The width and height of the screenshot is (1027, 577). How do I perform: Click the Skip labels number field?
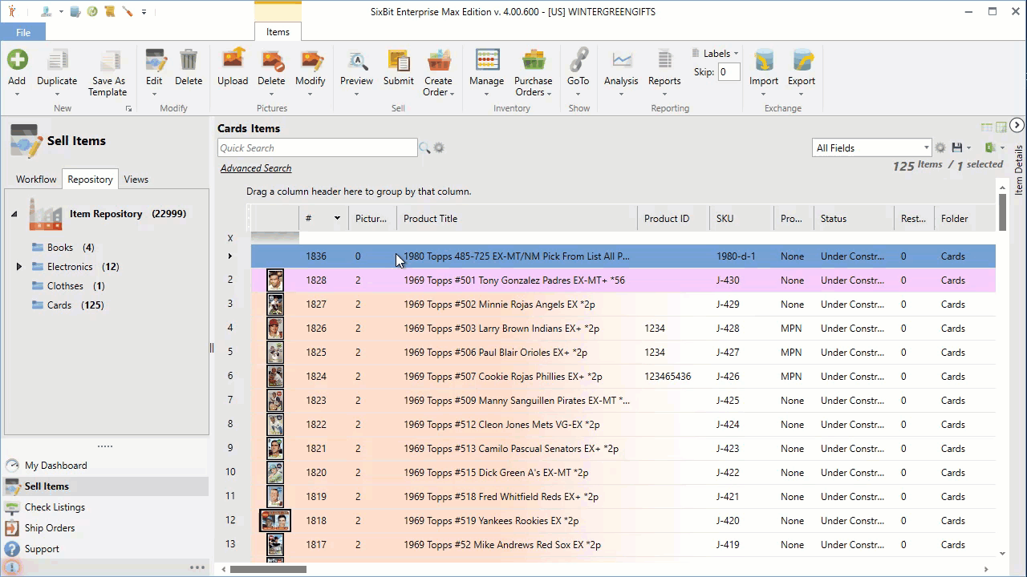coord(729,72)
